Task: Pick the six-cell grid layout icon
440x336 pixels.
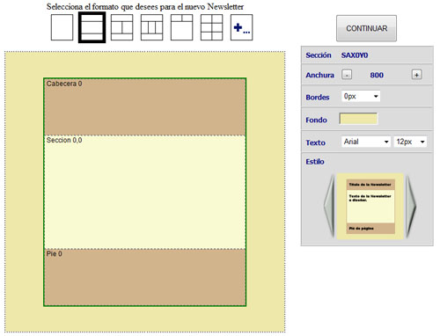Action: point(211,27)
